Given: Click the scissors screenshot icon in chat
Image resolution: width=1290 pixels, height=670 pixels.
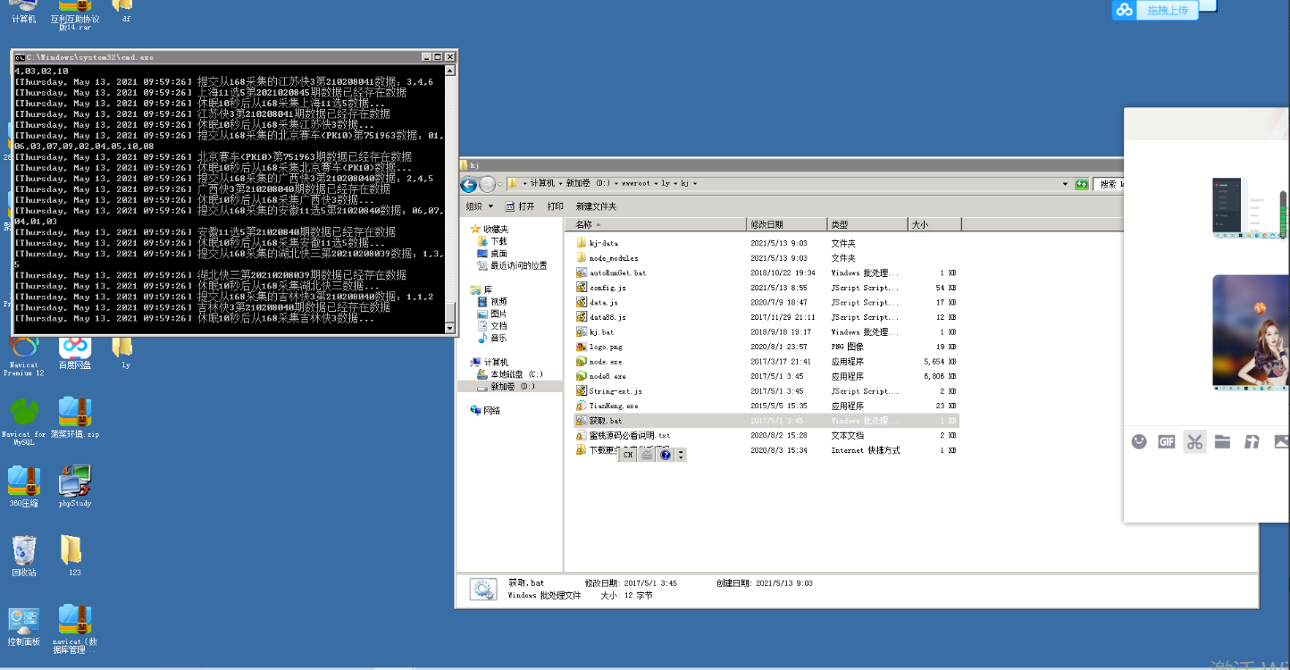Looking at the screenshot, I should tap(1195, 441).
